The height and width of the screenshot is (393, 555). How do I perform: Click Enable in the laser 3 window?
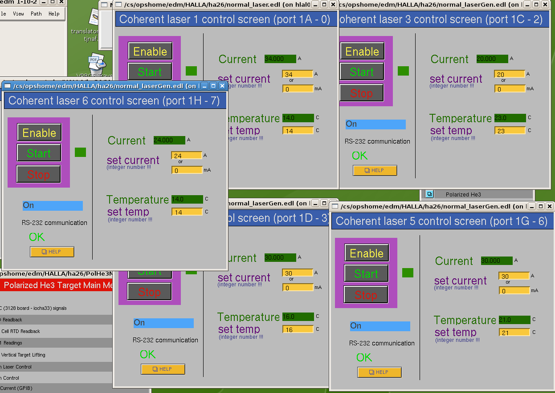[x=362, y=51]
